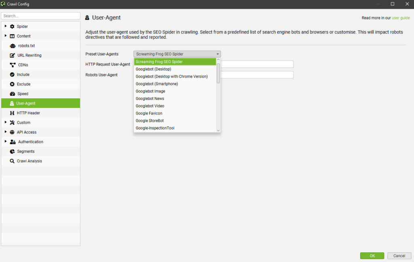Click the Content columns icon

tap(12, 36)
